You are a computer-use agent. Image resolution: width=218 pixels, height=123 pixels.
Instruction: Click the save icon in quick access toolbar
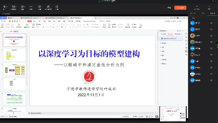[x=10, y=21]
